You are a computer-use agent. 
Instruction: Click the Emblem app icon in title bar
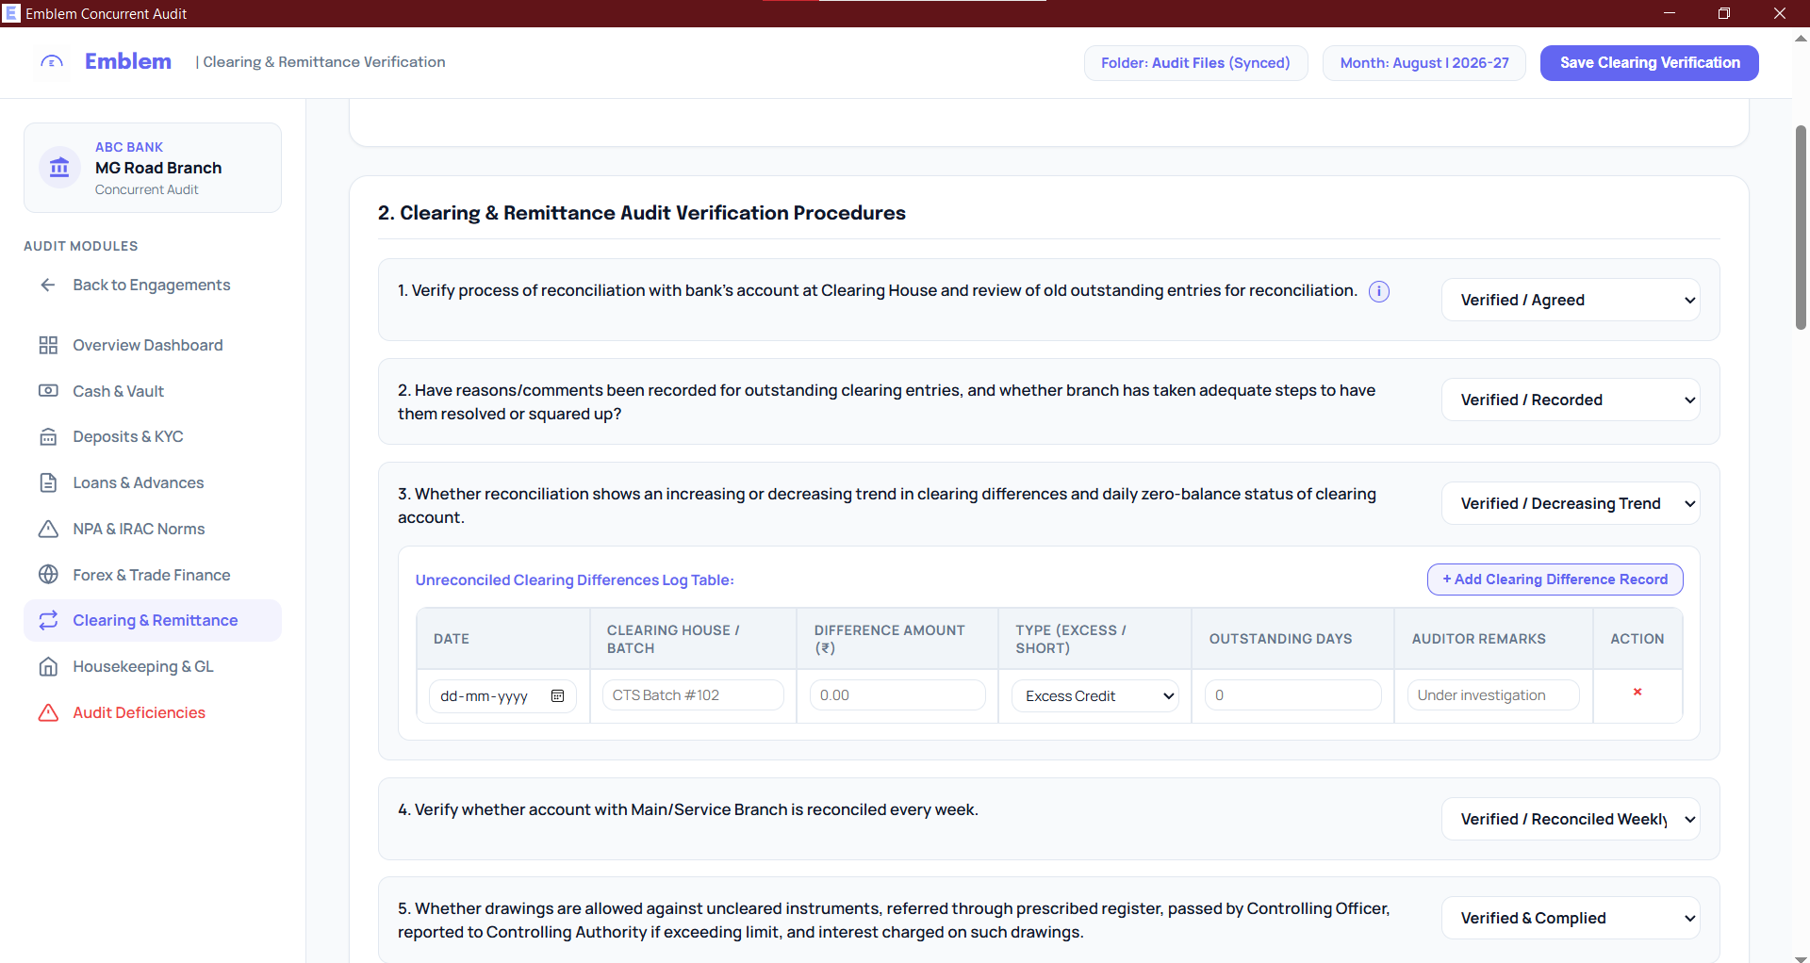[x=12, y=13]
